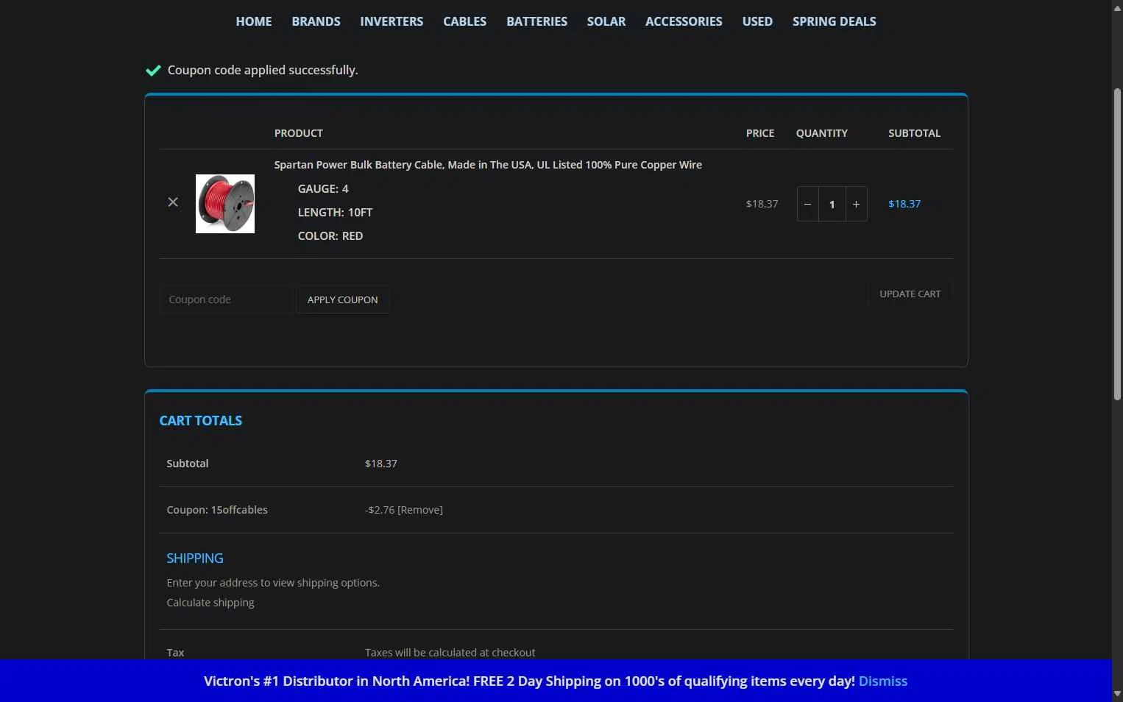Viewport: 1123px width, 702px height.
Task: Open the CABLES menu
Action: pyautogui.click(x=464, y=21)
